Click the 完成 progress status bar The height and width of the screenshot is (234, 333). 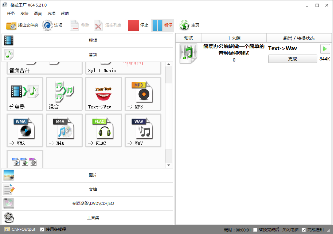pyautogui.click(x=293, y=59)
